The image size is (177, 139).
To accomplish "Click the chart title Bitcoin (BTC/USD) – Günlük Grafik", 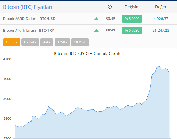I will (87, 53).
